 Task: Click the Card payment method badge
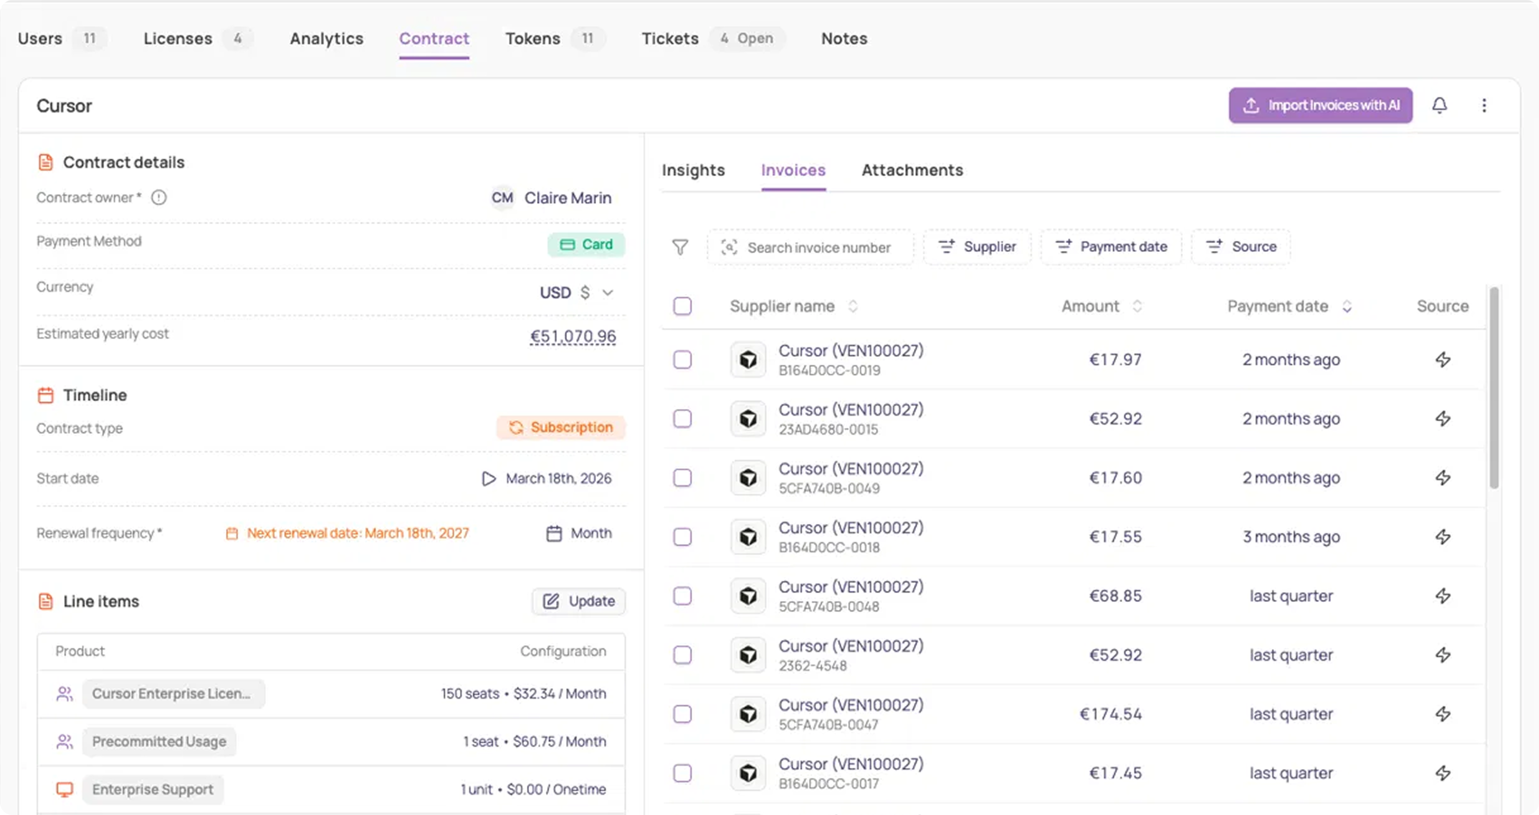pos(586,245)
